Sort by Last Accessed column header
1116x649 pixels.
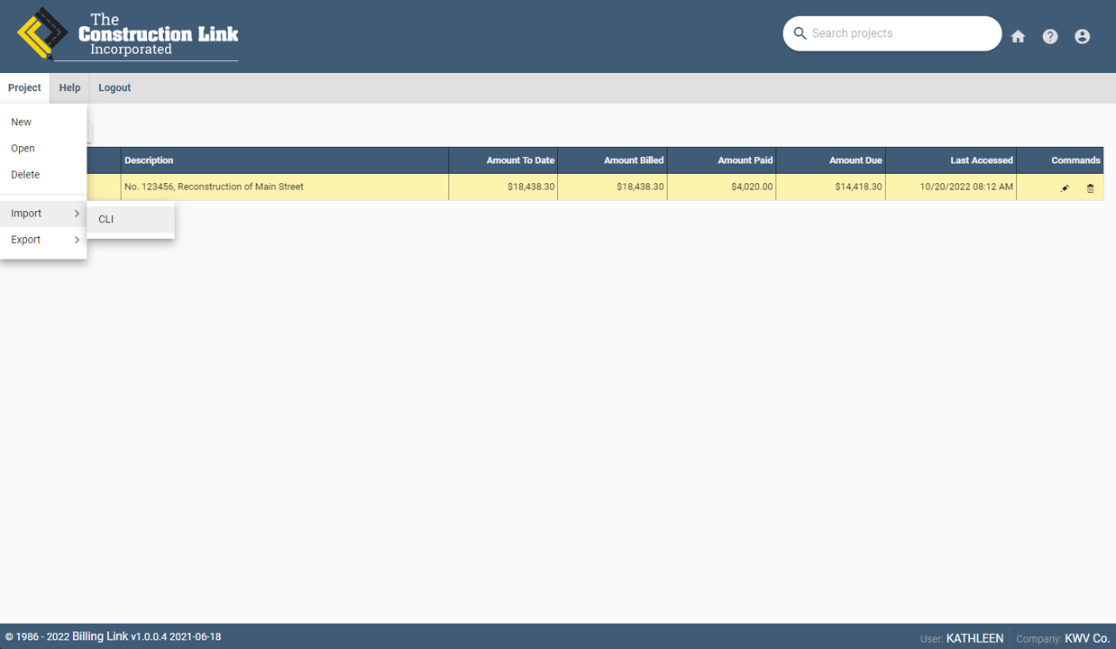point(950,160)
